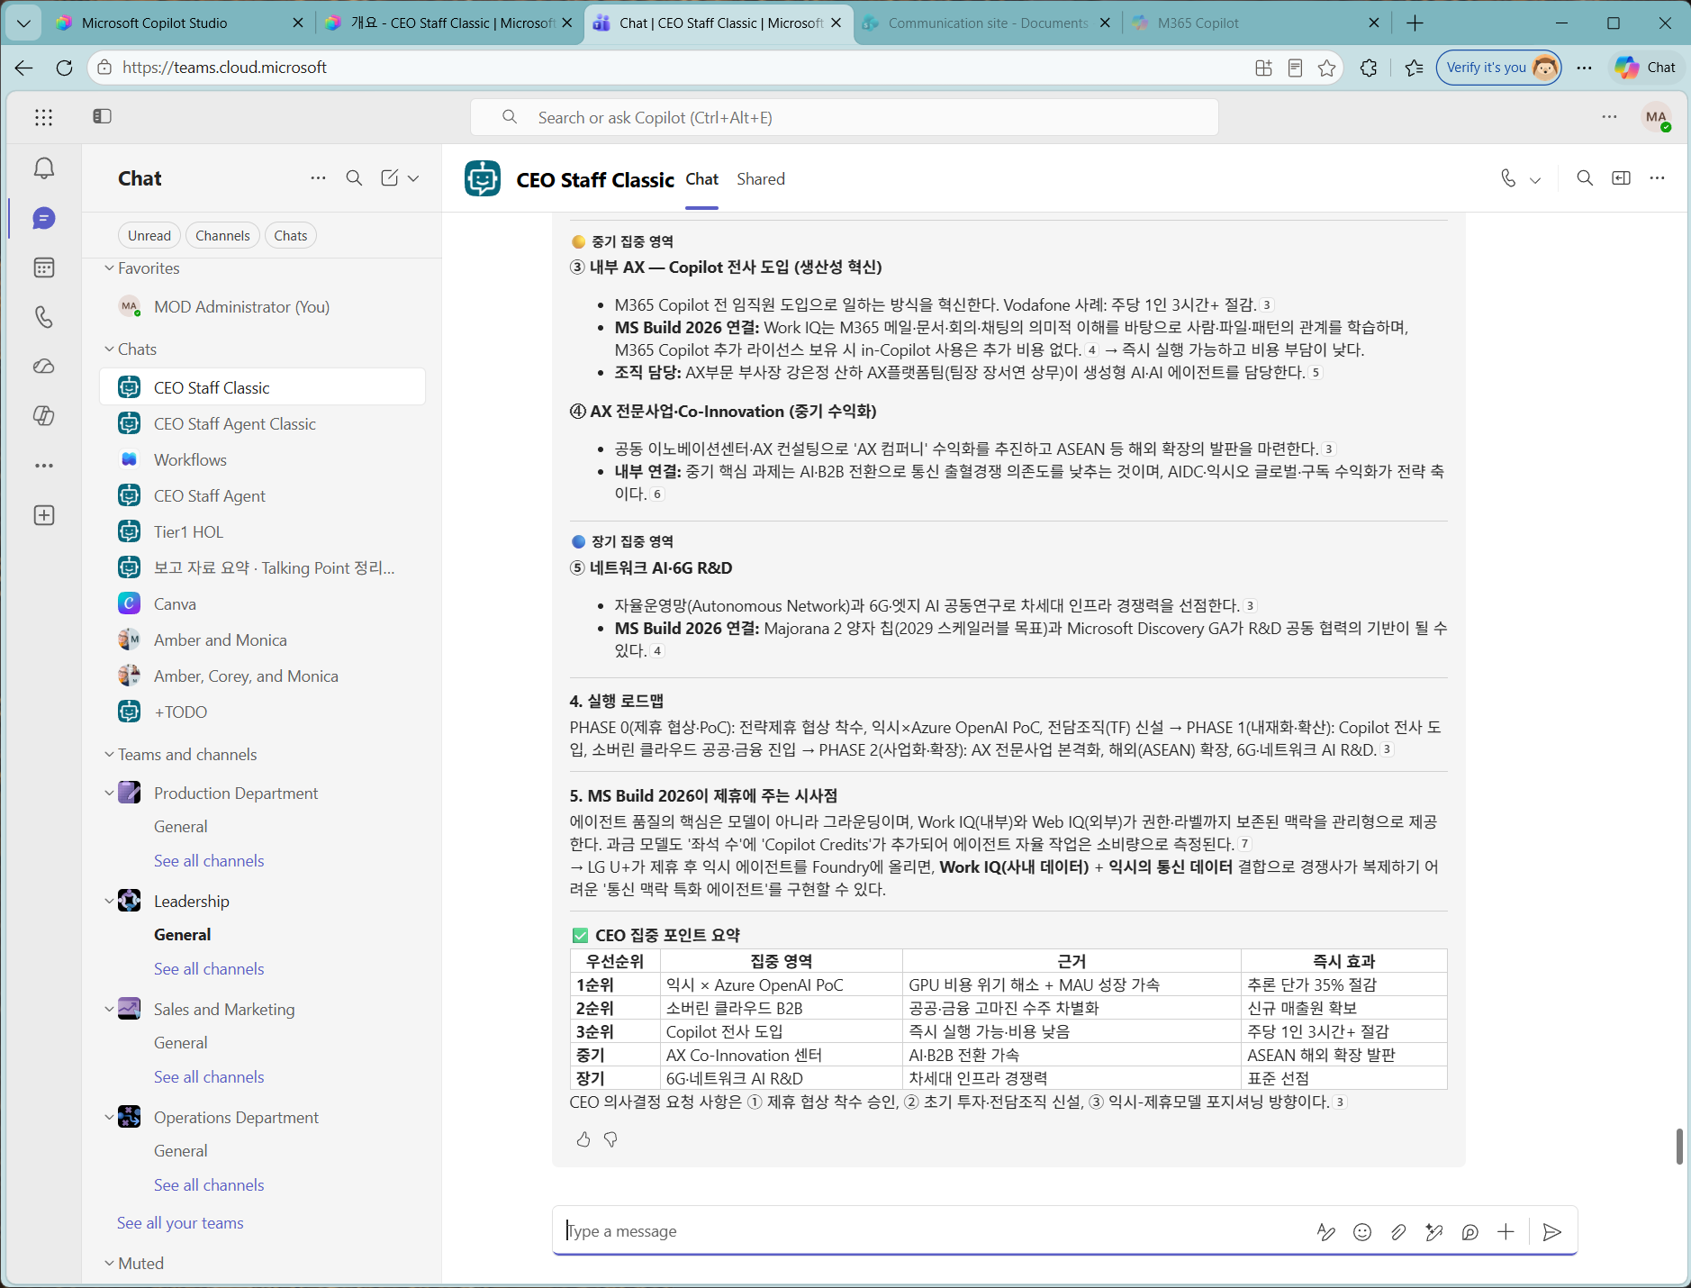Filter the list by Chats pill
1691x1288 pixels.
pos(291,236)
